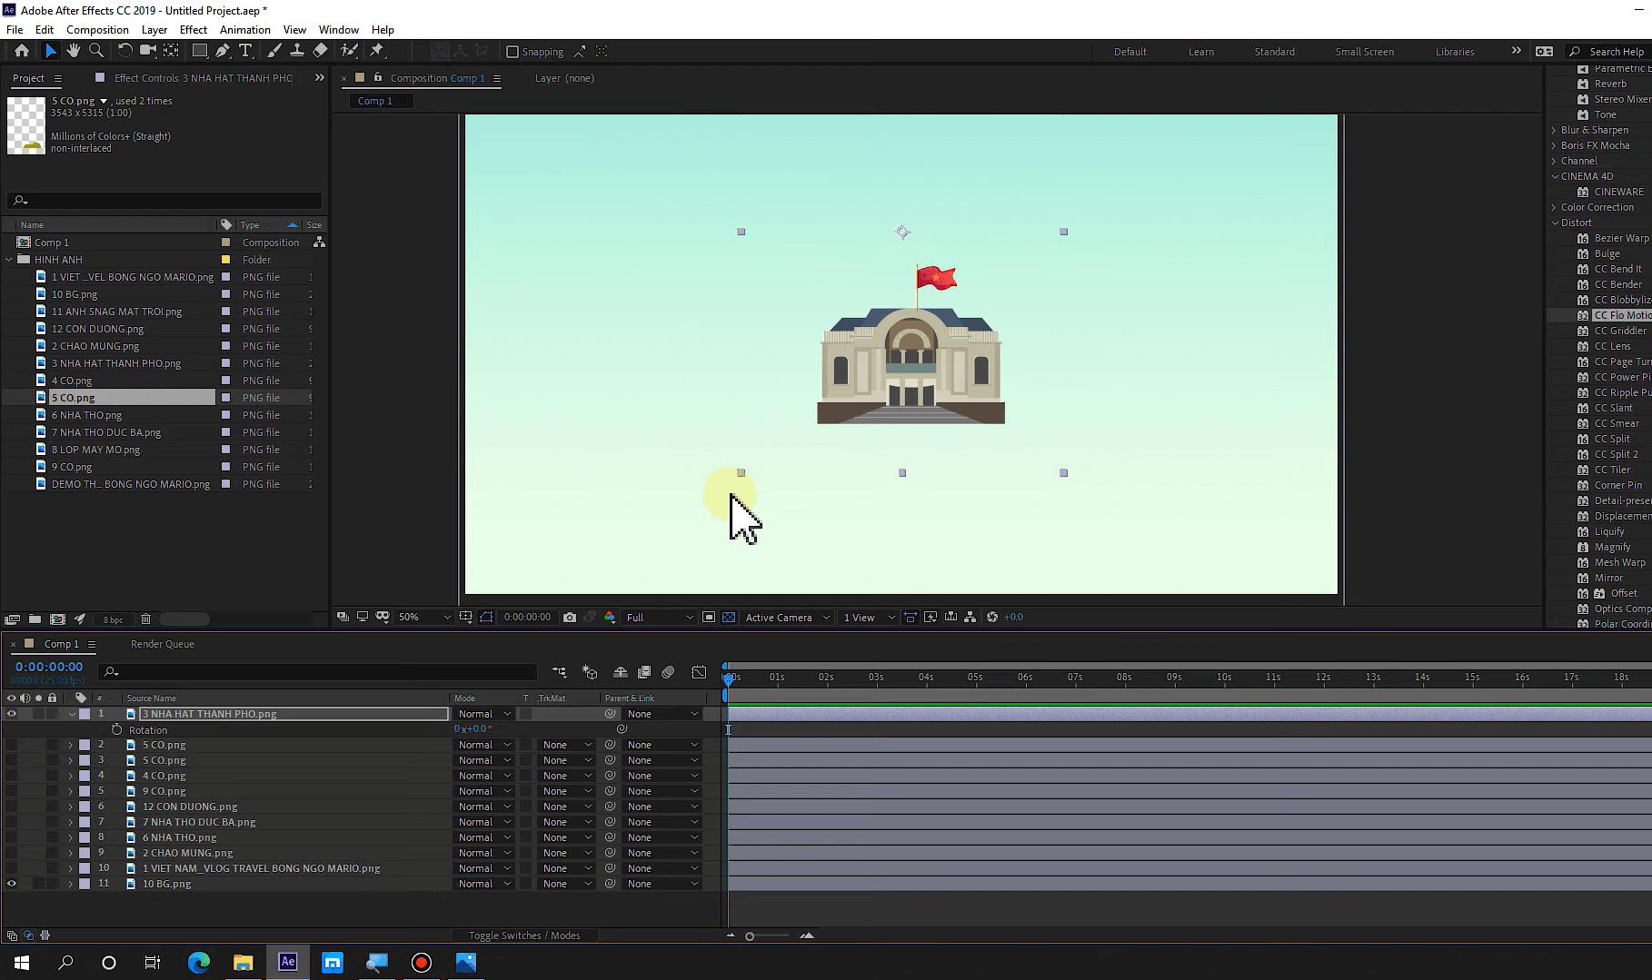
Task: Select the Zoom tool
Action: tap(95, 52)
